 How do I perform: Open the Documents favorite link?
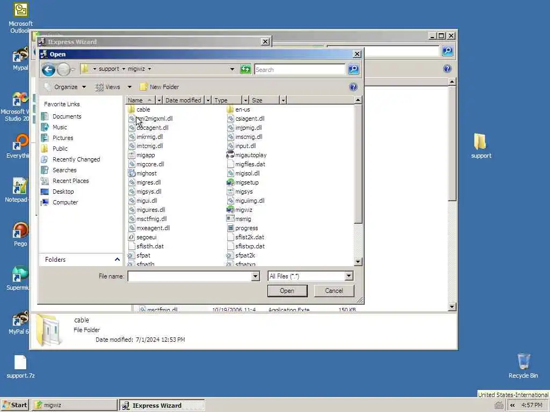(61, 116)
